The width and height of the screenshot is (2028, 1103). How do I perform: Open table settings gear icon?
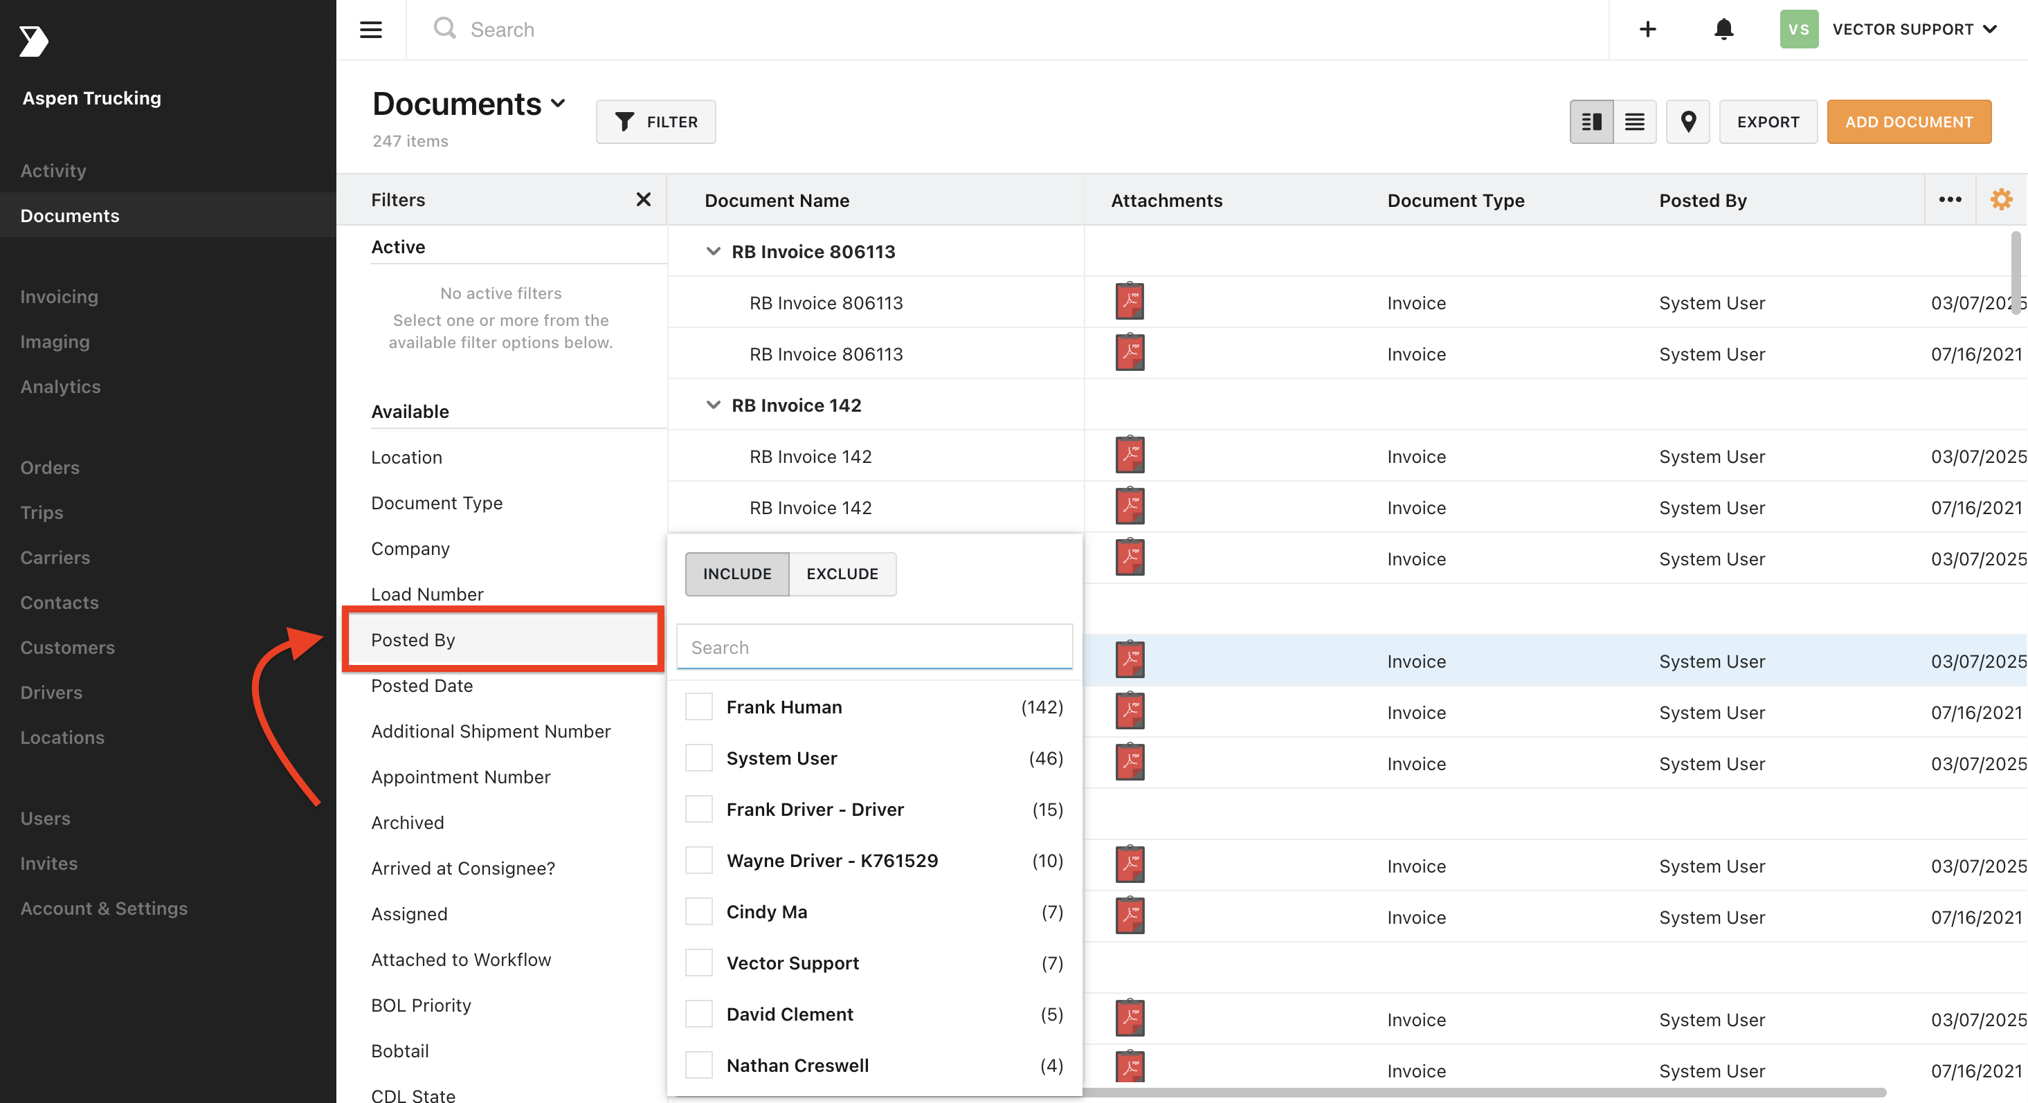[2000, 200]
